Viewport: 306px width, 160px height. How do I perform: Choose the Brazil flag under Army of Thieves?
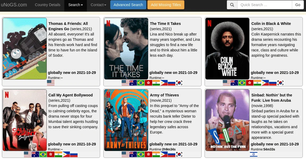pyautogui.click(x=141, y=154)
